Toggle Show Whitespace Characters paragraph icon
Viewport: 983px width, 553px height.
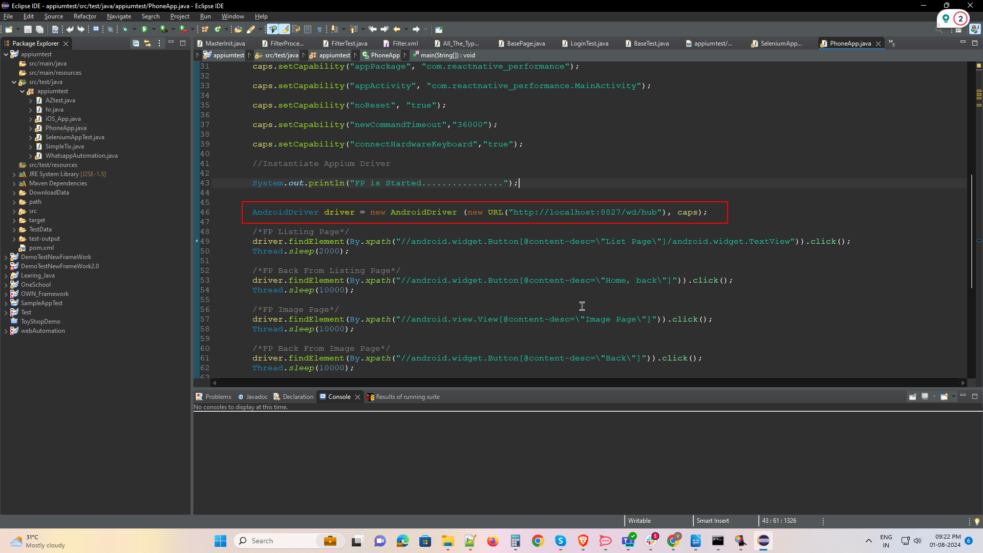pyautogui.click(x=319, y=29)
